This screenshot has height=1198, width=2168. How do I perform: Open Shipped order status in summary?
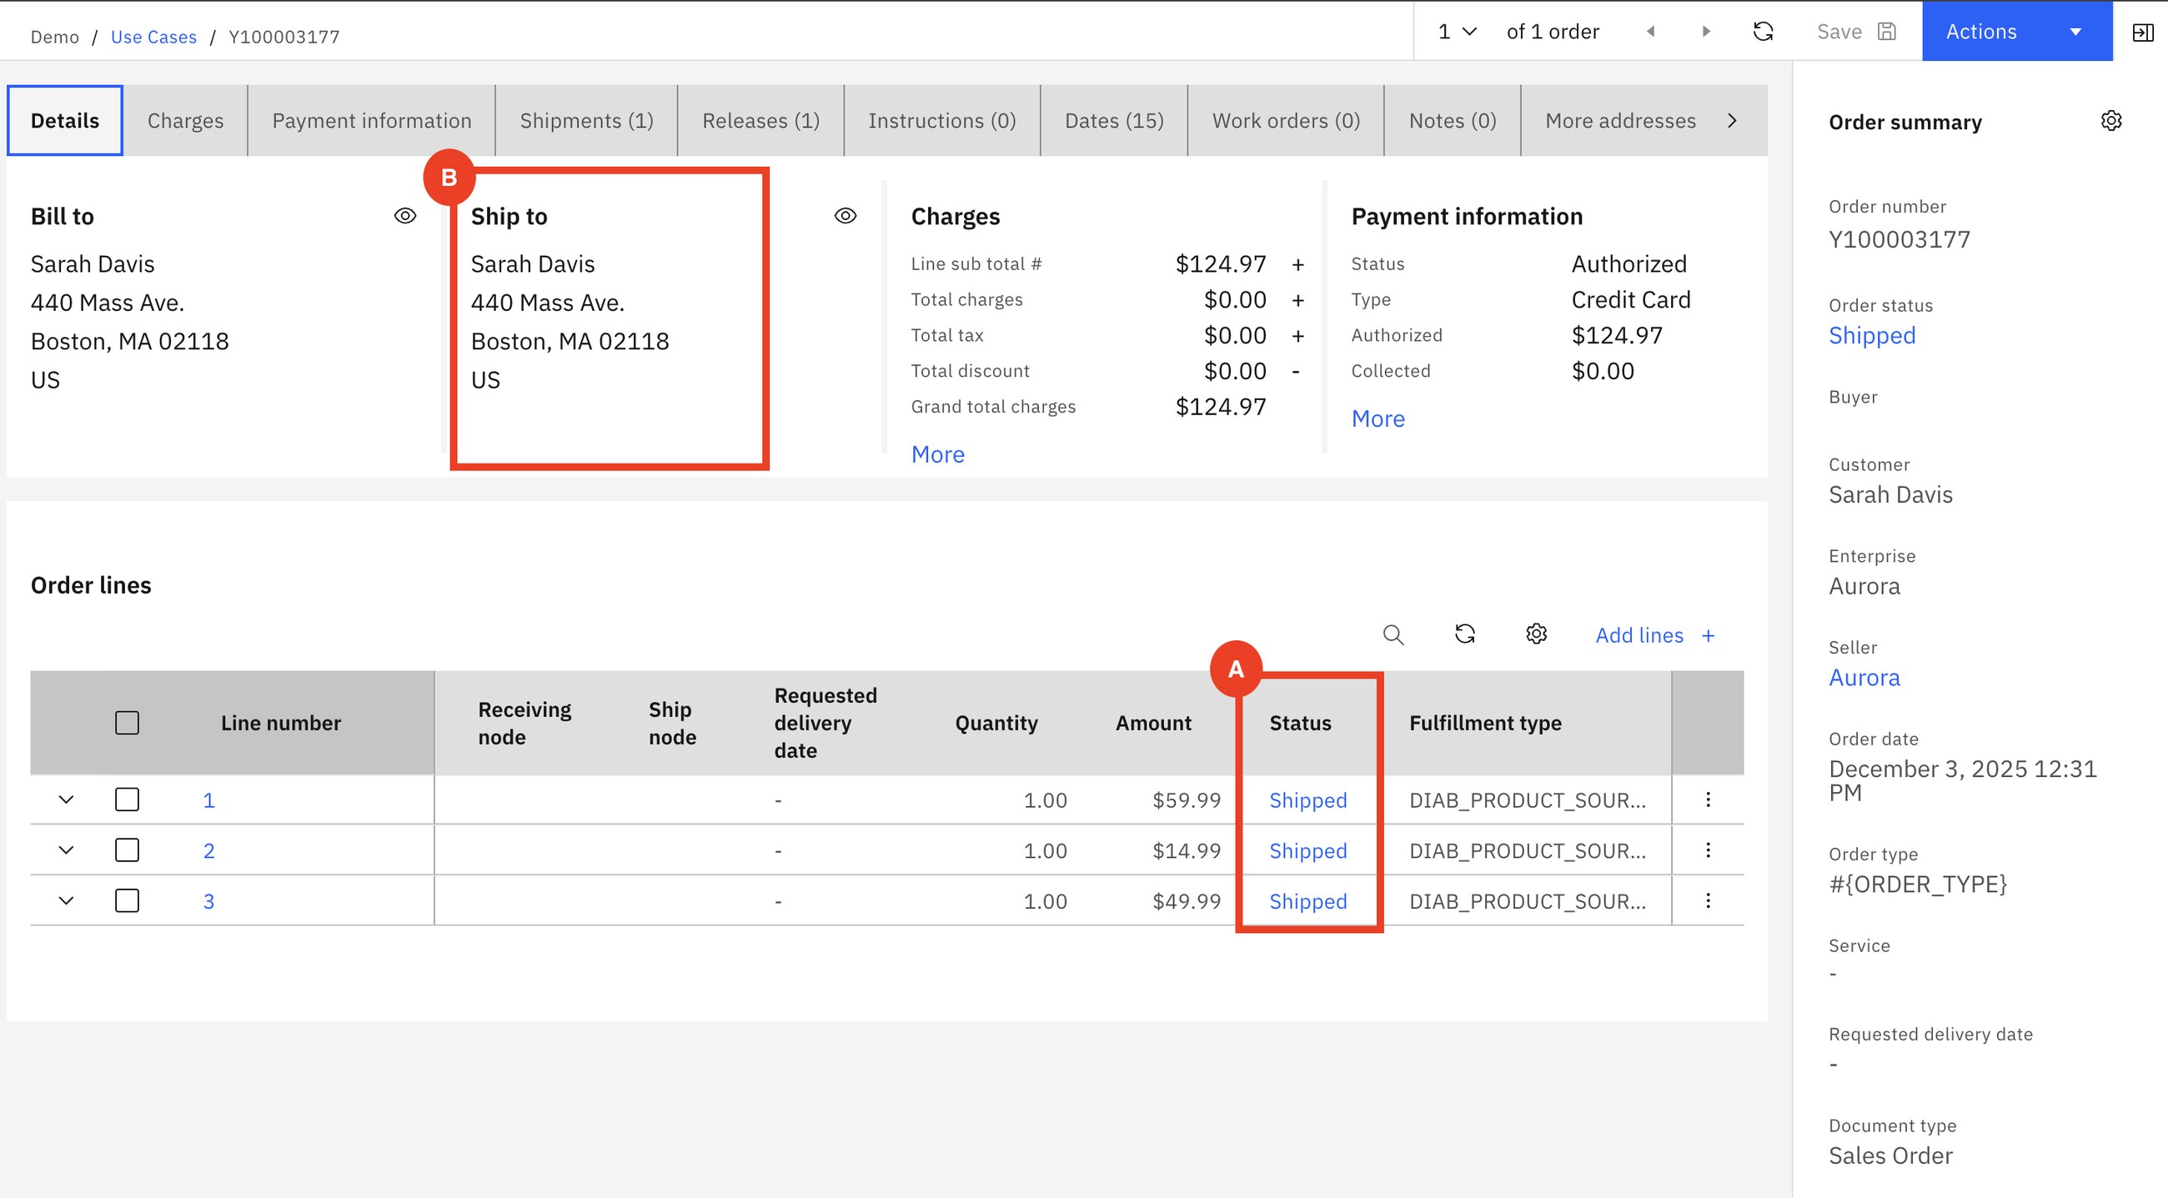click(x=1872, y=336)
